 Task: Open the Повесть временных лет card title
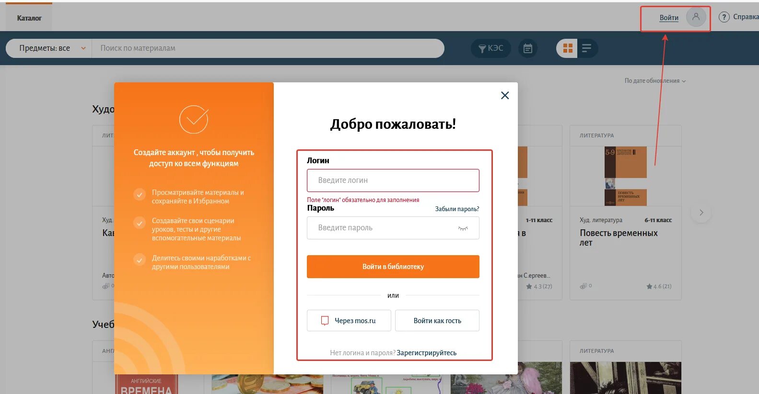click(x=619, y=238)
